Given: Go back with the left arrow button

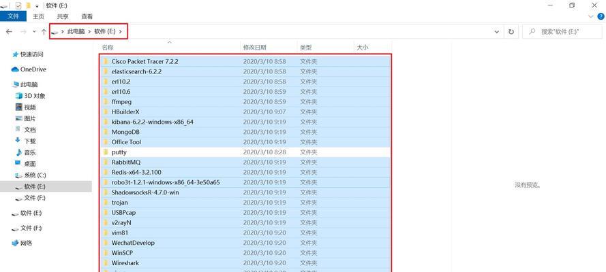Looking at the screenshot, I should (10, 32).
